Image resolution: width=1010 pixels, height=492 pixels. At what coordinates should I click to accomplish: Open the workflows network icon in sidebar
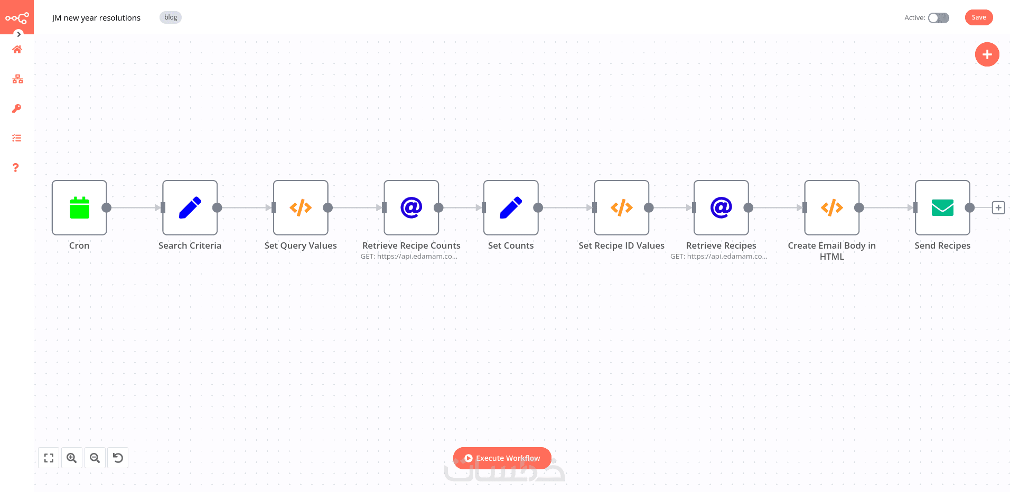(x=17, y=79)
